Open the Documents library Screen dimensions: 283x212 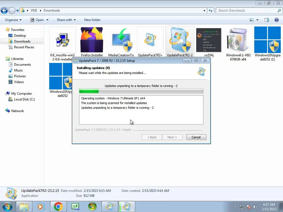point(22,64)
